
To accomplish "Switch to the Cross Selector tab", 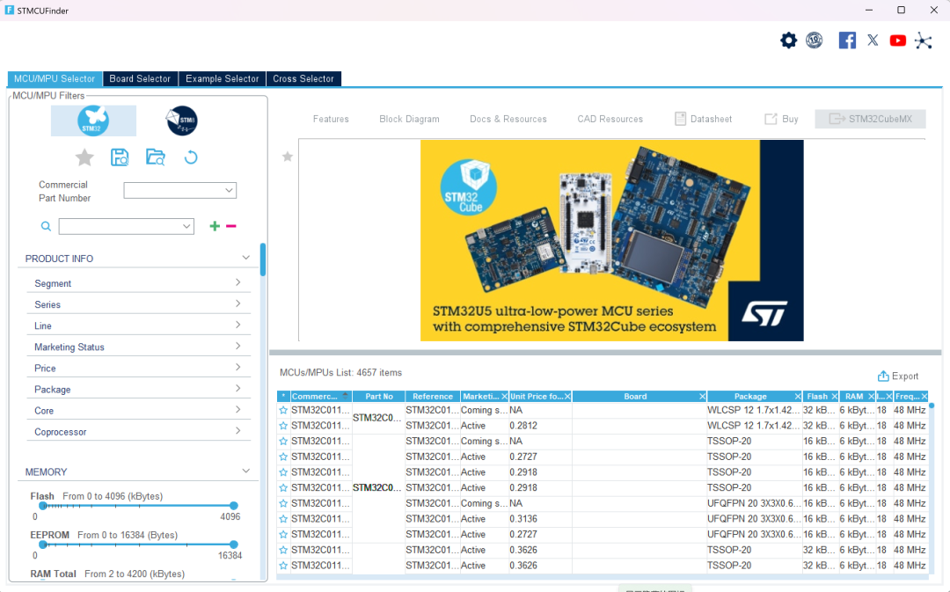I will 303,79.
